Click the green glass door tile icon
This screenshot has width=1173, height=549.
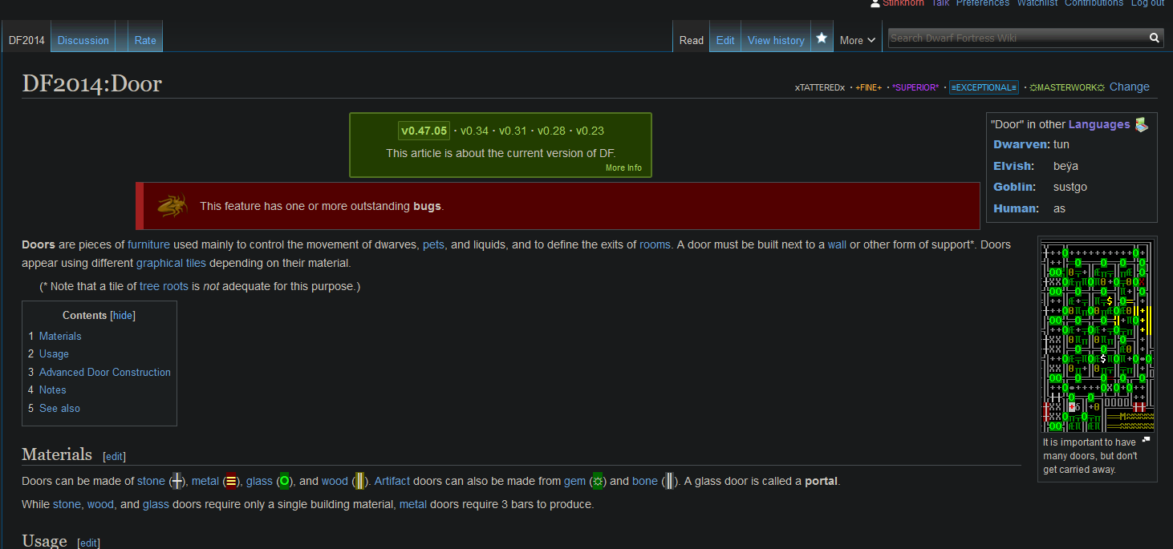[x=284, y=481]
